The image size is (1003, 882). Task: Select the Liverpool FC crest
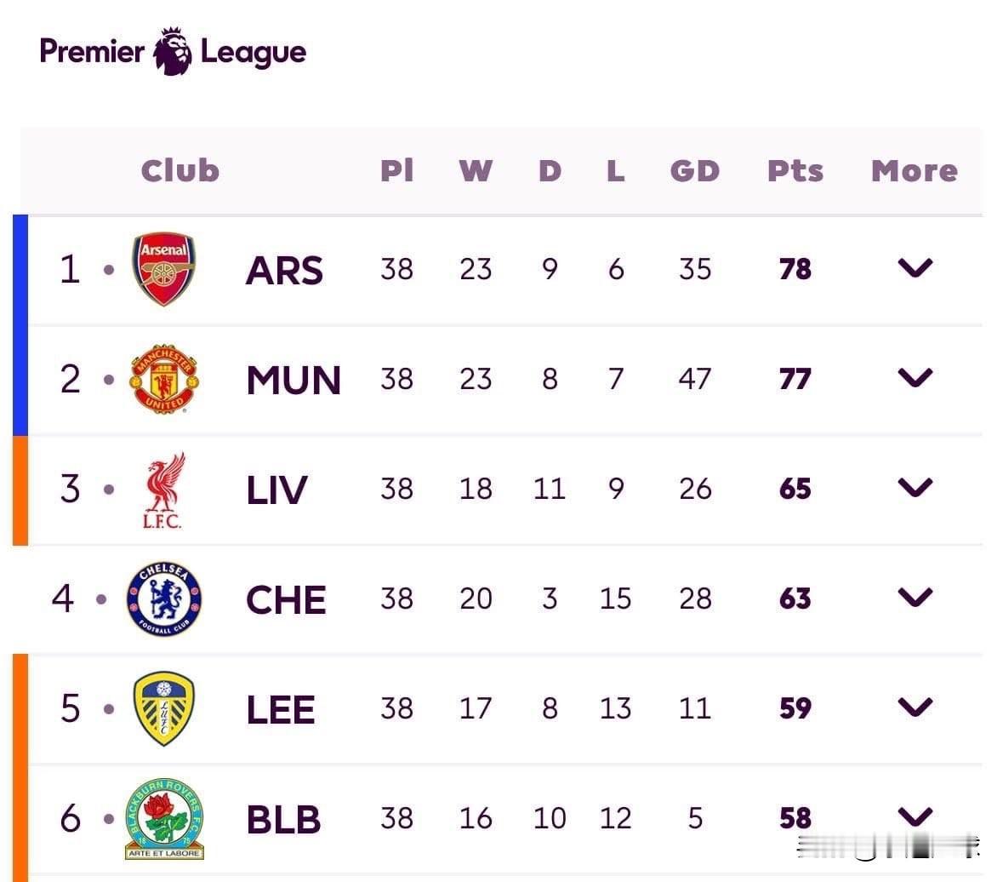tap(163, 490)
